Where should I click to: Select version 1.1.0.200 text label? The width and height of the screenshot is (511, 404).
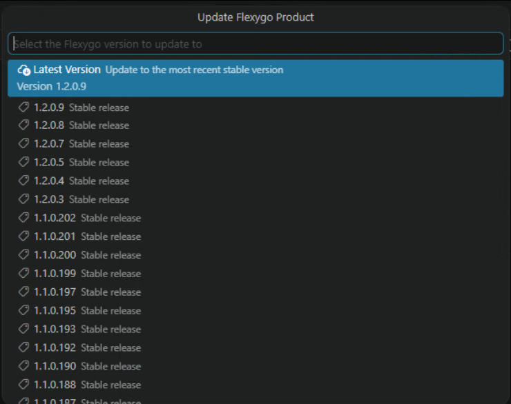(55, 255)
